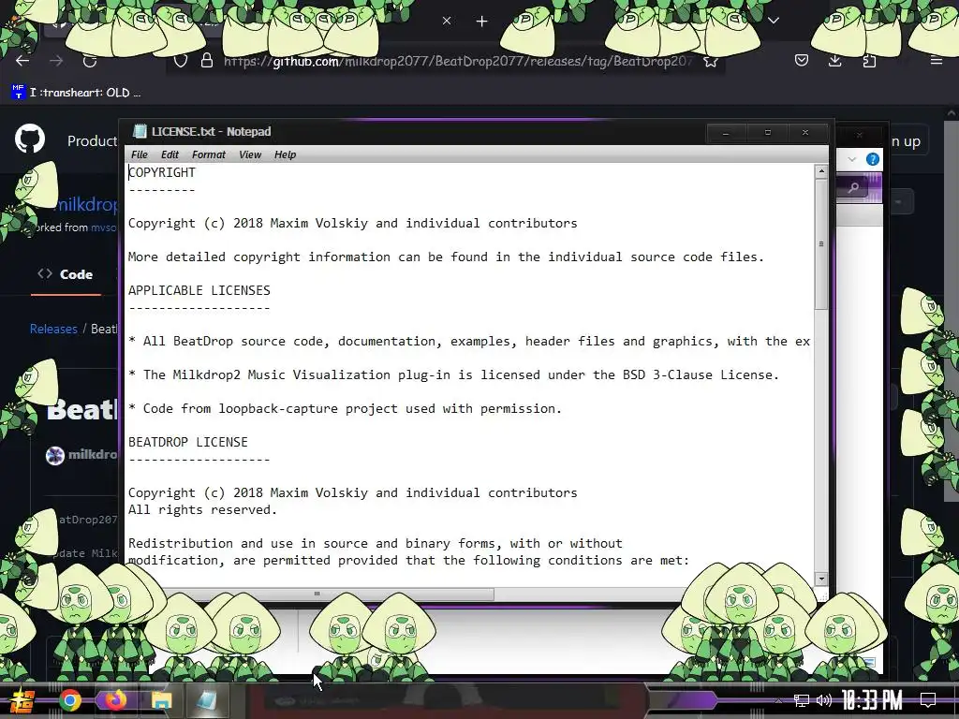Open the Help menu in Notepad
This screenshot has width=959, height=719.
coord(285,154)
